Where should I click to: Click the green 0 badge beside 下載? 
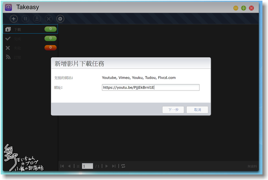(x=50, y=29)
